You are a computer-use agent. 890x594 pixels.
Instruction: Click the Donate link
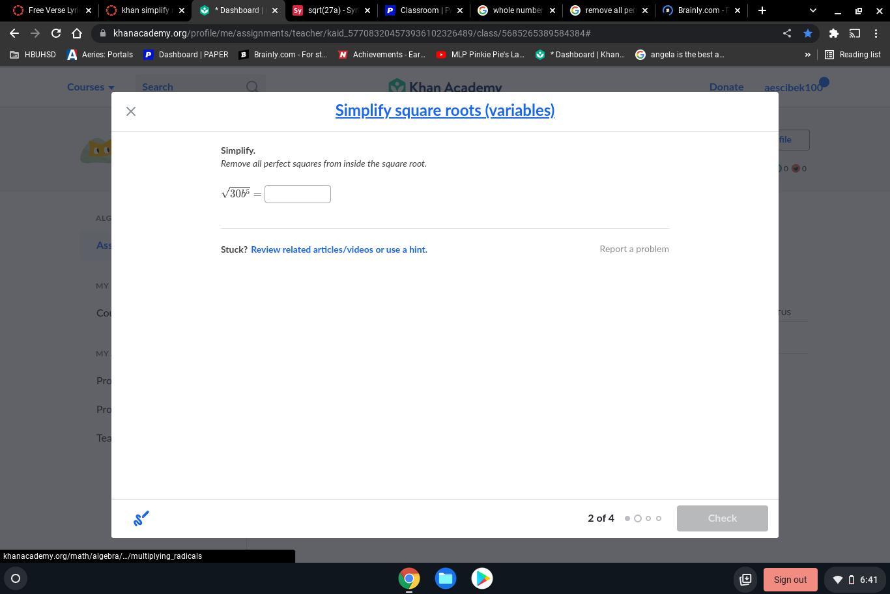pos(726,87)
